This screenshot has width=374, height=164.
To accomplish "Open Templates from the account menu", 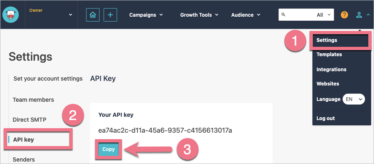I will coord(329,55).
